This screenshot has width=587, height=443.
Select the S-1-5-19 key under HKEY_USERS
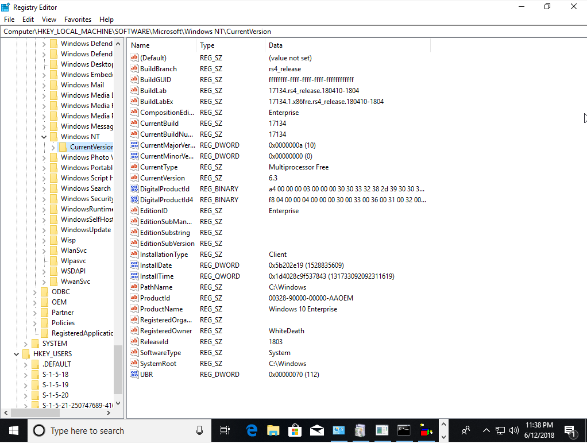[55, 384]
